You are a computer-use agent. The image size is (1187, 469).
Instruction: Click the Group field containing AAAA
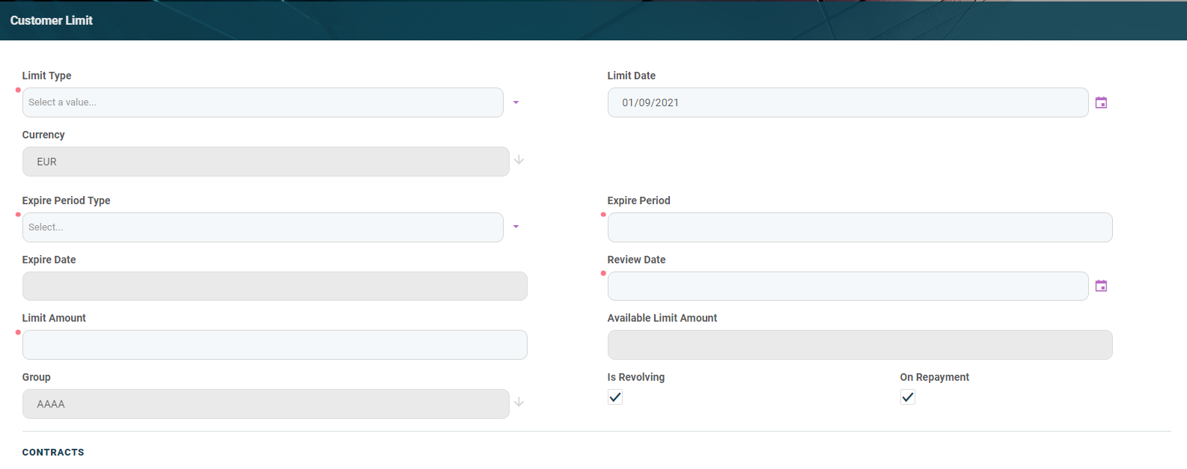click(x=266, y=404)
